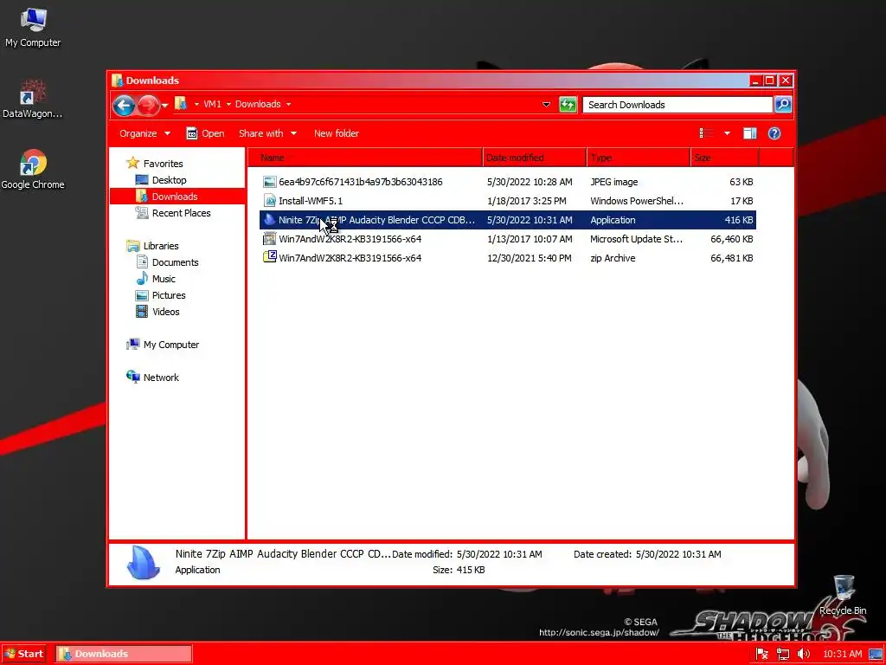This screenshot has height=665, width=886.
Task: Select the Install-WMF5.1 PowerShell script
Action: coord(507,201)
